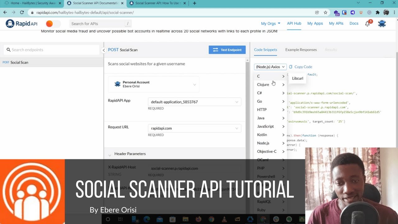Click the browser forward arrow
398x224 pixels.
coord(13,12)
